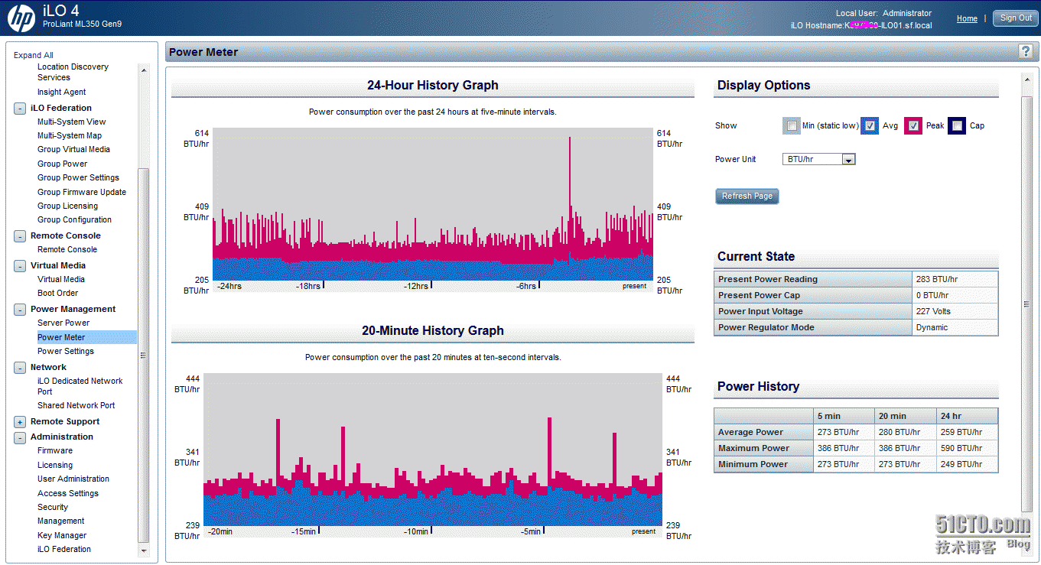Click the Present Power Reading value 283 BTU/hr
Image resolution: width=1041 pixels, height=565 pixels.
tap(936, 279)
